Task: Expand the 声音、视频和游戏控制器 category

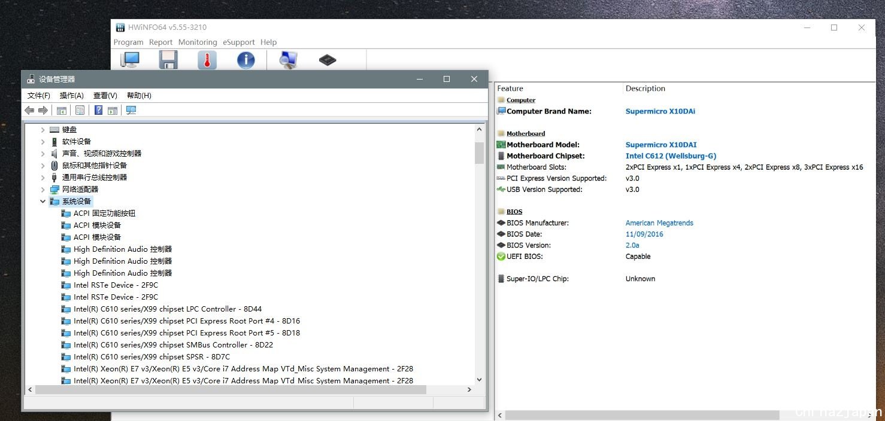Action: tap(43, 154)
